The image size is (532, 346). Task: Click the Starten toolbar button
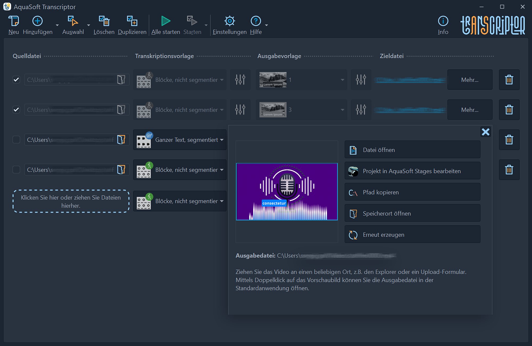[192, 25]
